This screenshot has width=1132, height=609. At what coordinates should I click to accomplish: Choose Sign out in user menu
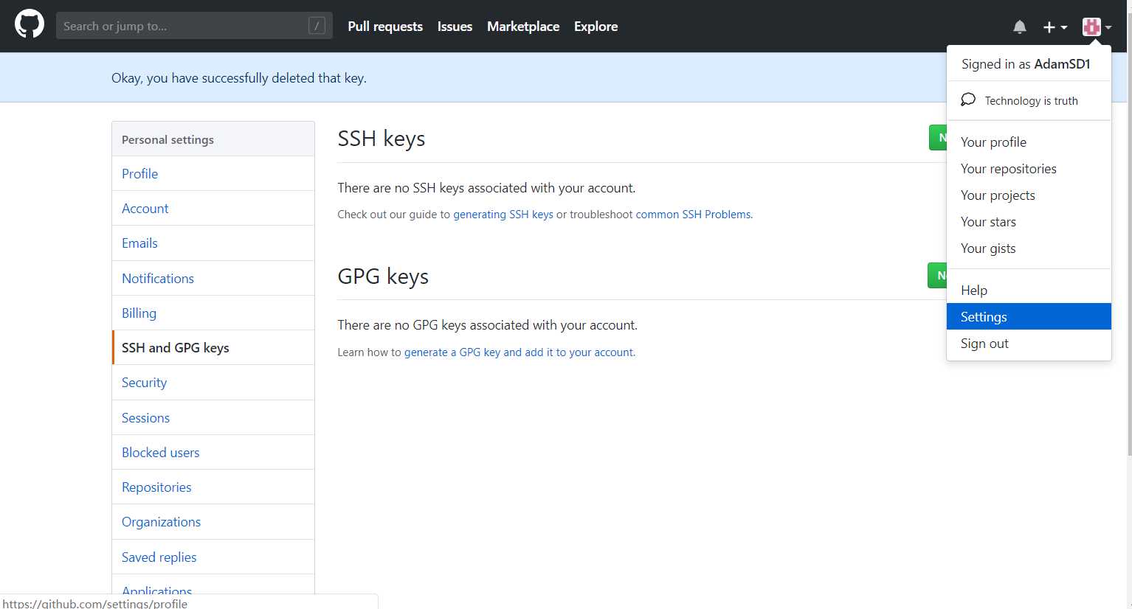1029,344
